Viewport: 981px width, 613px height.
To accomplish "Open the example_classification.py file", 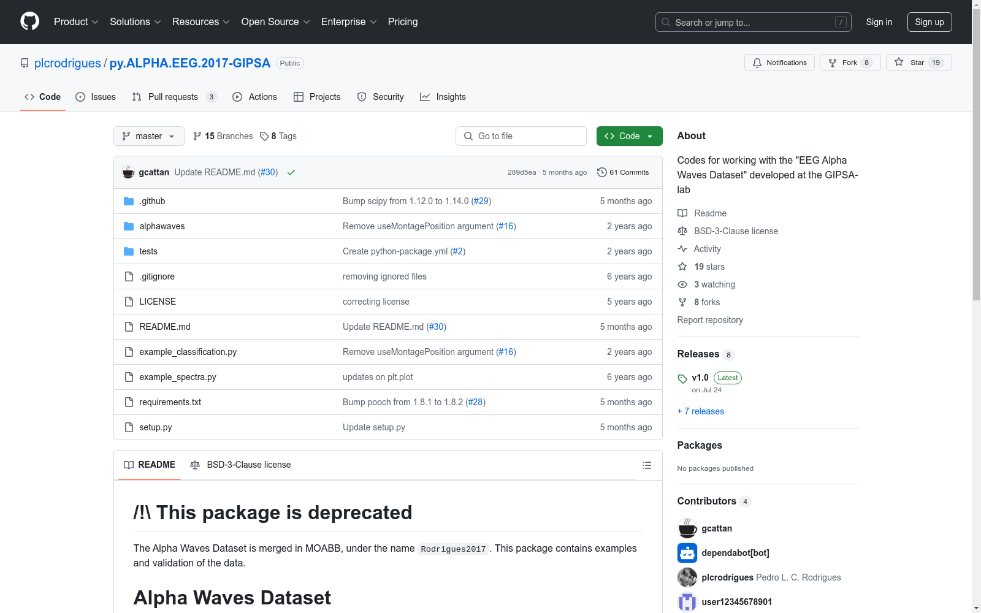I will 188,352.
